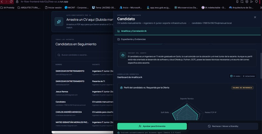
Task: Click the NOMBRE column header
Action: 59,65
